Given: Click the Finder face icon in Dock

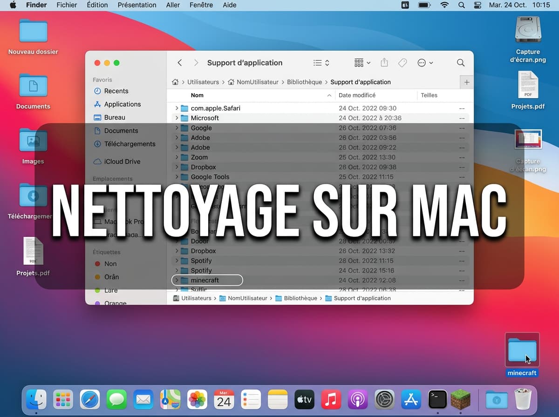Looking at the screenshot, I should click(x=36, y=399).
